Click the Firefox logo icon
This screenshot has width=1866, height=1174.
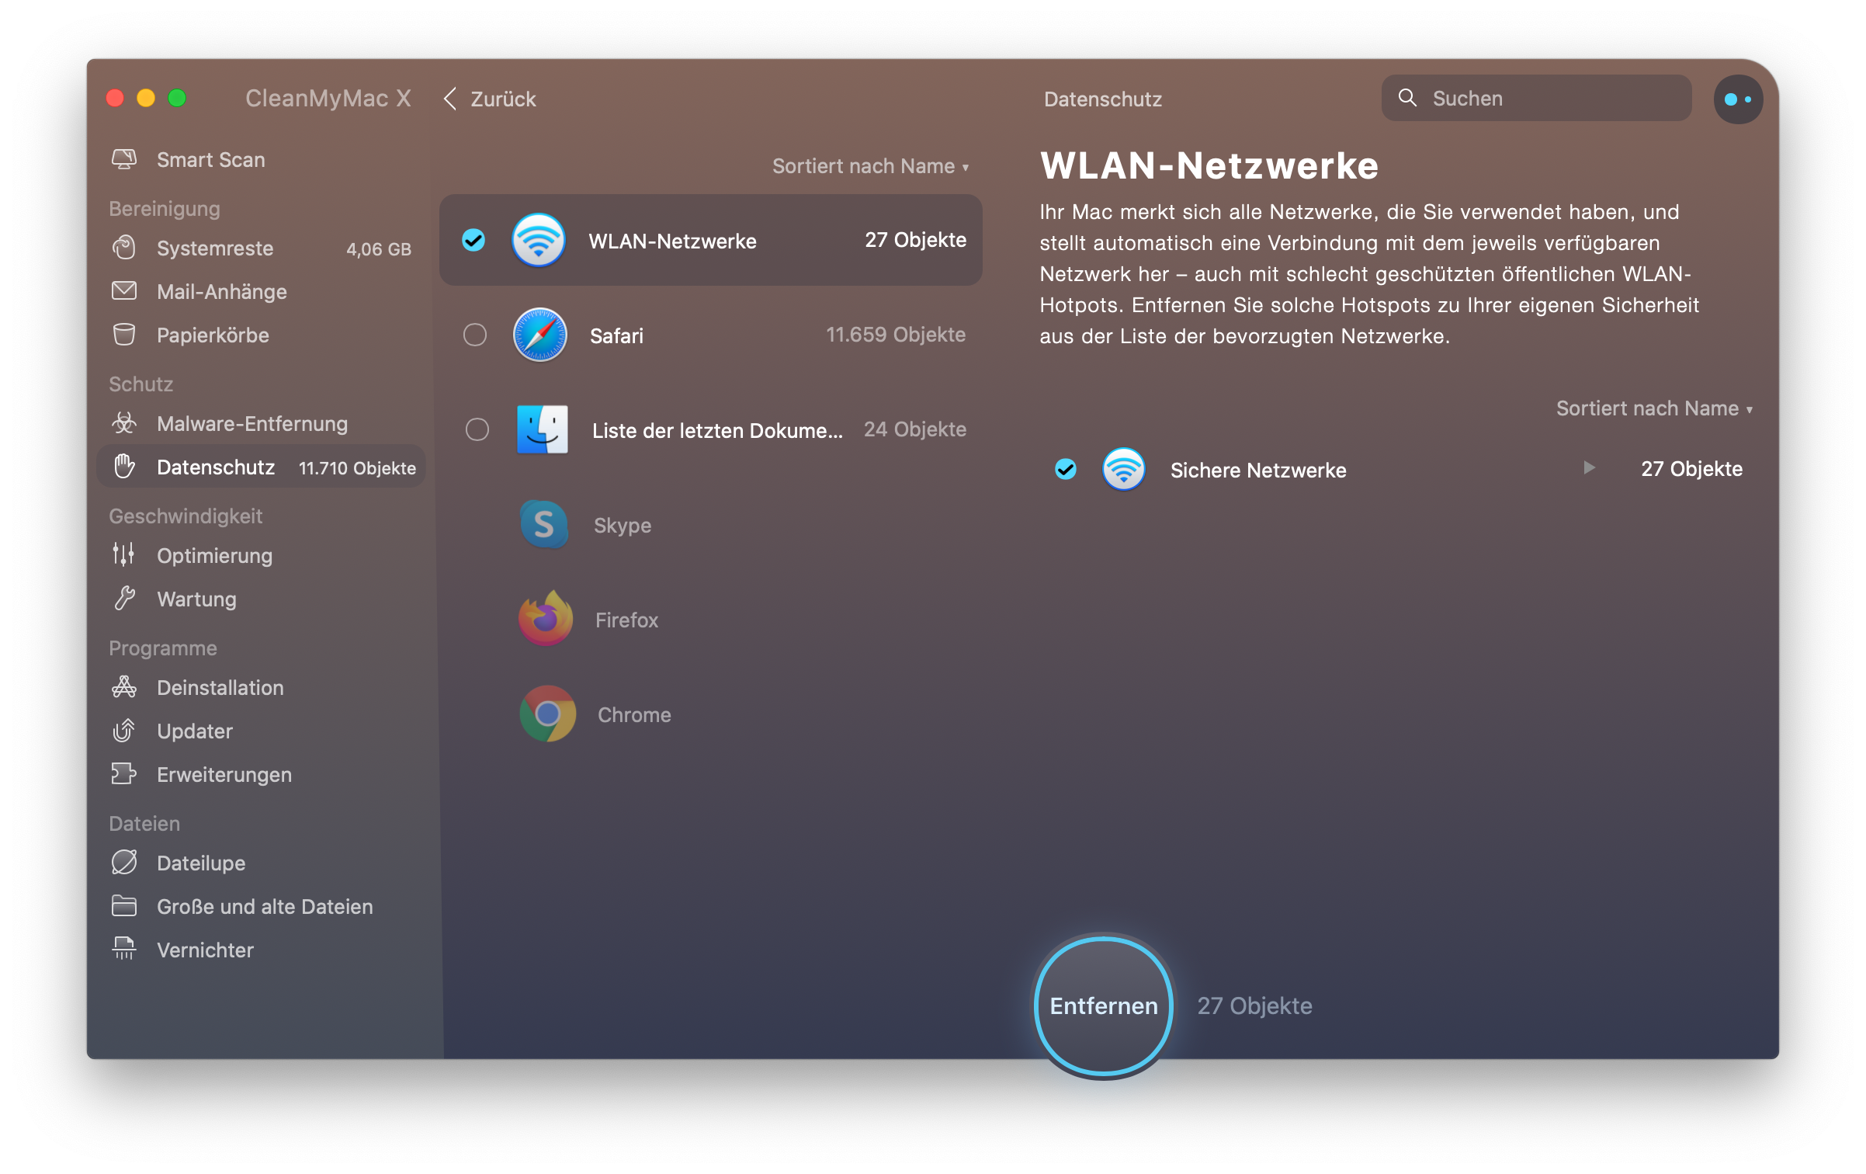pyautogui.click(x=546, y=619)
